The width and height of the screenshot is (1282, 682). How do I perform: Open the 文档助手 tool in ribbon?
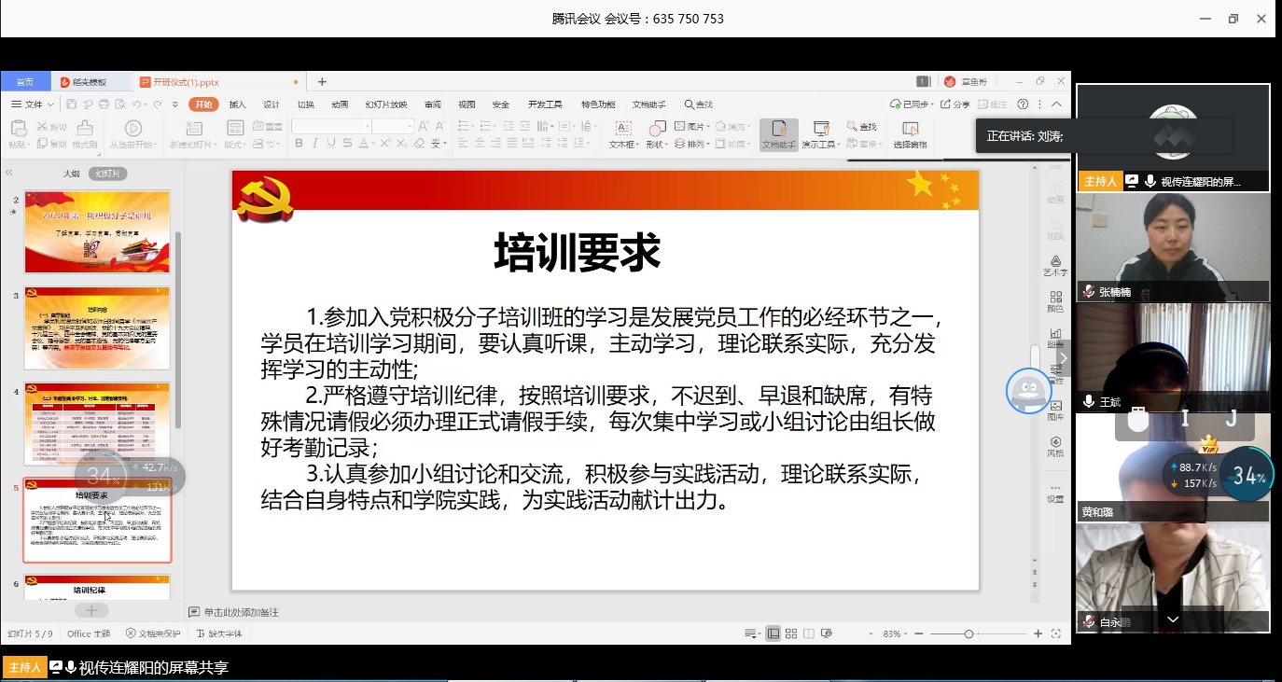779,135
